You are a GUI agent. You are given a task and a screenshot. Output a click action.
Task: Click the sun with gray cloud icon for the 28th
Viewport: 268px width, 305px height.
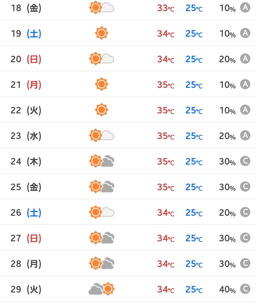102,263
